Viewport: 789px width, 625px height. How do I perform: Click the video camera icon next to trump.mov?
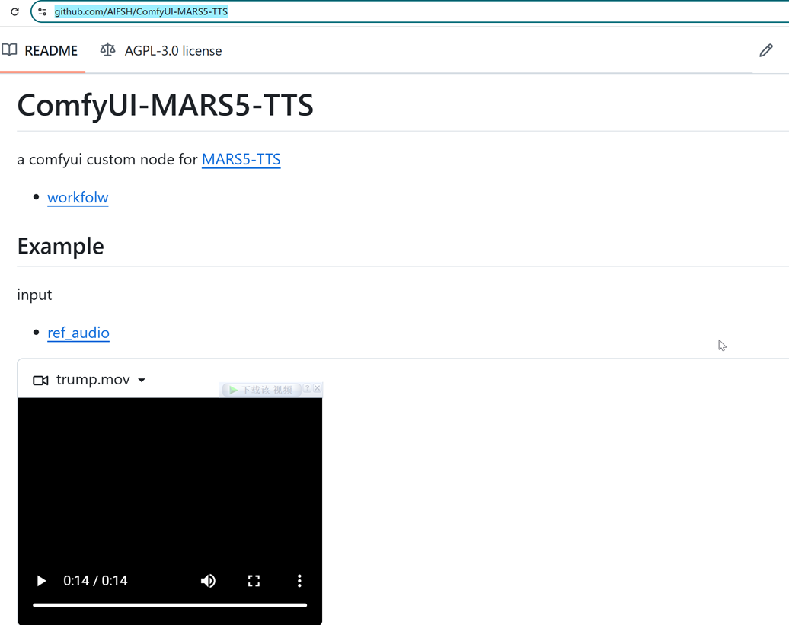(x=41, y=379)
